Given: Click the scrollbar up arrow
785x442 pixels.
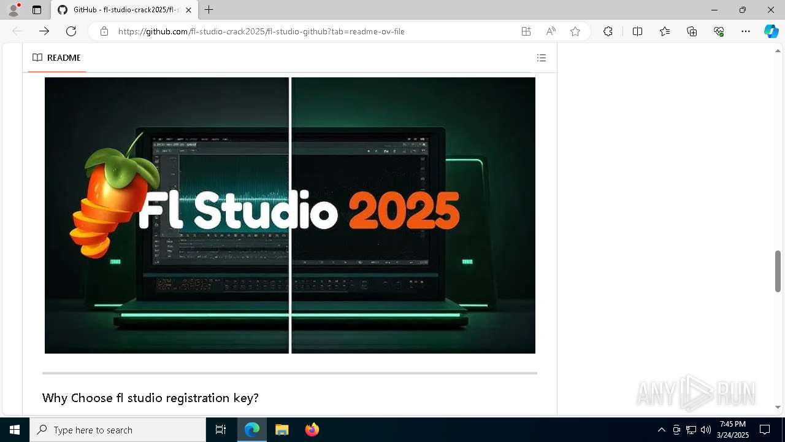Looking at the screenshot, I should [x=778, y=50].
